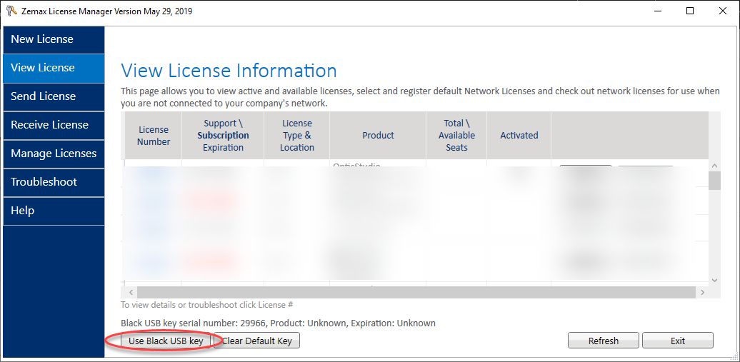Click the vertical scrollbar up arrow
The width and height of the screenshot is (740, 362).
pos(714,166)
